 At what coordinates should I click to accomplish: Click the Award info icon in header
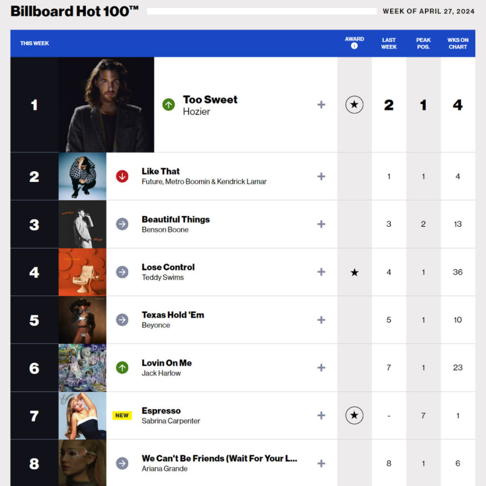tap(354, 47)
